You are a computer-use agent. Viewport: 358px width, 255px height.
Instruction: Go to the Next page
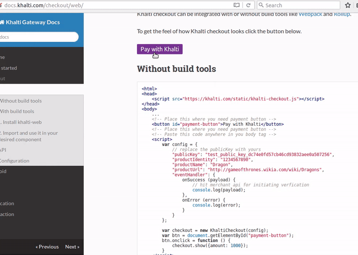tap(72, 247)
